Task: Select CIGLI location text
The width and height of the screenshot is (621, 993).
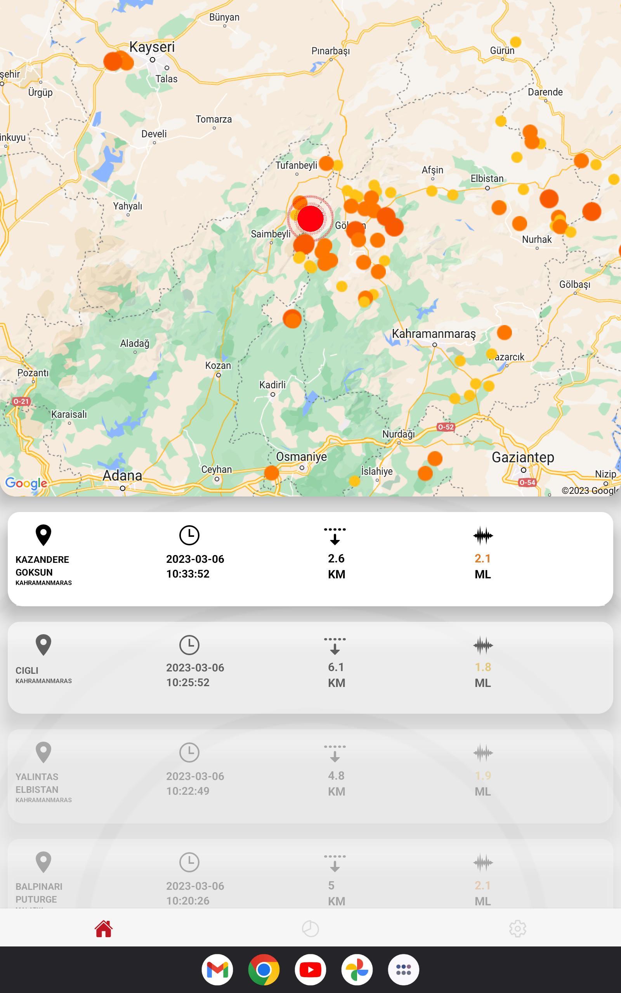Action: coord(27,671)
